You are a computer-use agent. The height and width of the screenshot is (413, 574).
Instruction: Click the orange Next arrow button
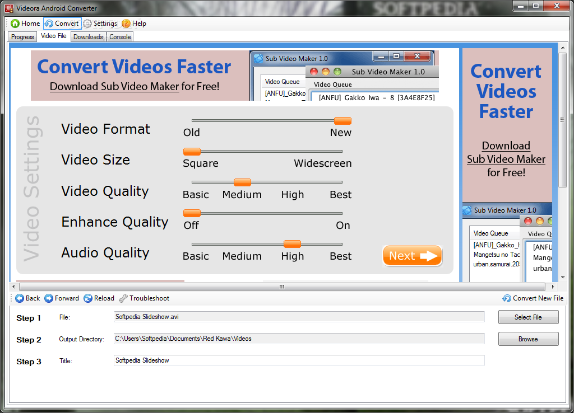(x=412, y=256)
